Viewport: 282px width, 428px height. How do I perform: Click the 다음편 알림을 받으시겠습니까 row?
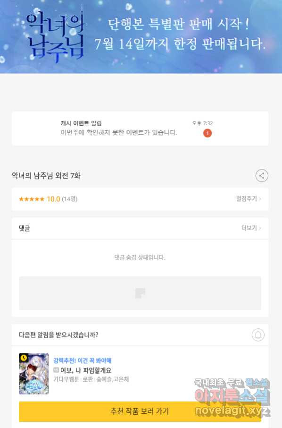point(140,335)
